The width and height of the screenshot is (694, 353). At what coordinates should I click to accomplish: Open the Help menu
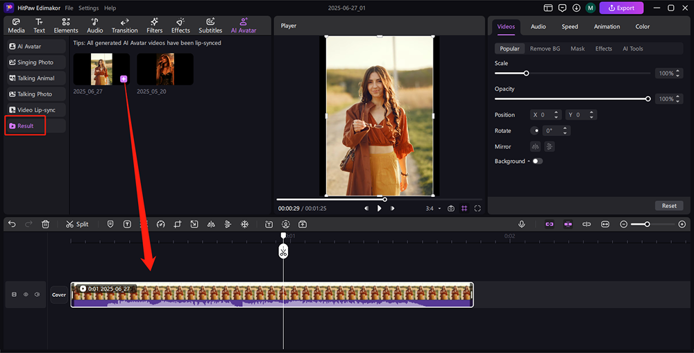click(110, 8)
